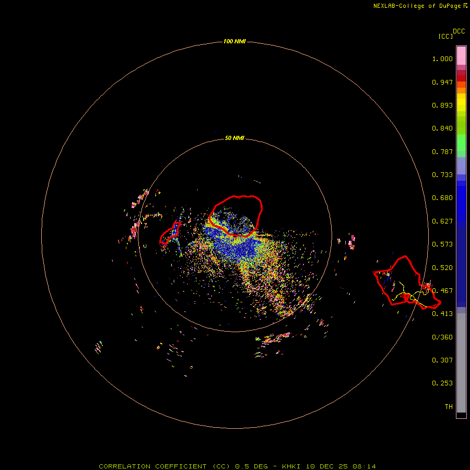Click the [CC] units label

(x=445, y=36)
